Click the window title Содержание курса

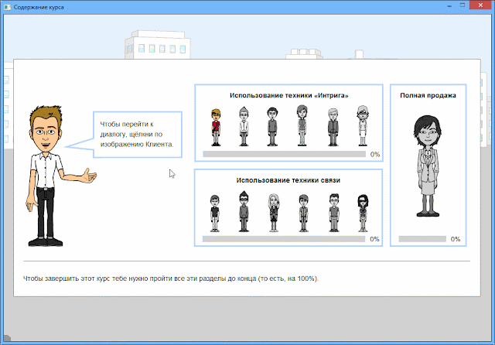point(39,7)
